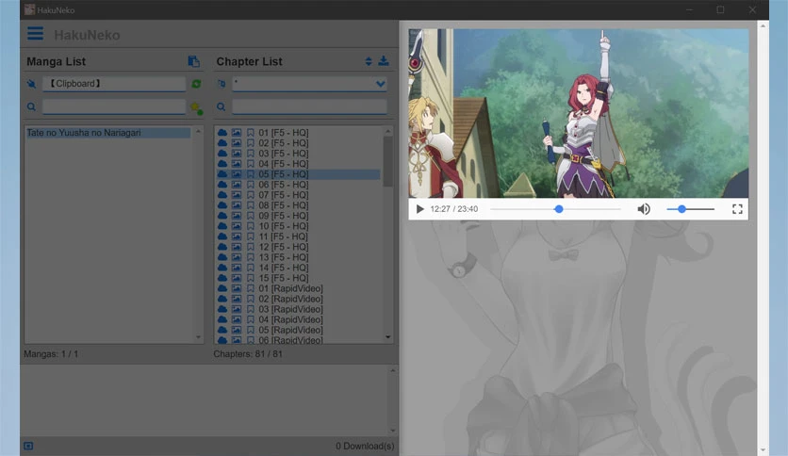Click the Chapter List scrollbar down arrow
788x456 pixels.
[x=388, y=337]
